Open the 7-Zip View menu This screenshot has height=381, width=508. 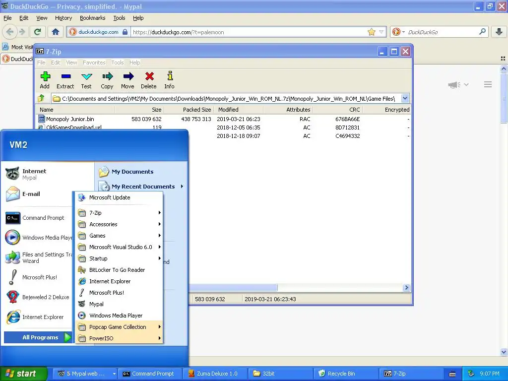tap(71, 63)
